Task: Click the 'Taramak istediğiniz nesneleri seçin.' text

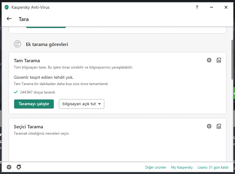Action: point(42,133)
